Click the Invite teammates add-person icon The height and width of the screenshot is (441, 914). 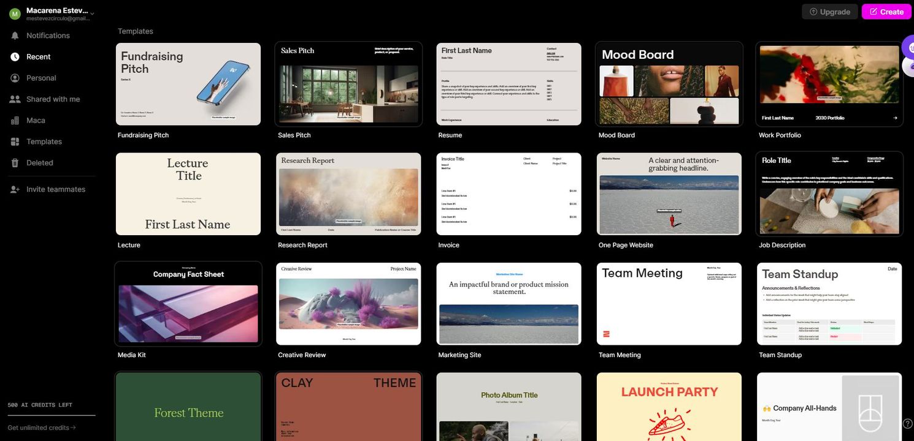15,189
